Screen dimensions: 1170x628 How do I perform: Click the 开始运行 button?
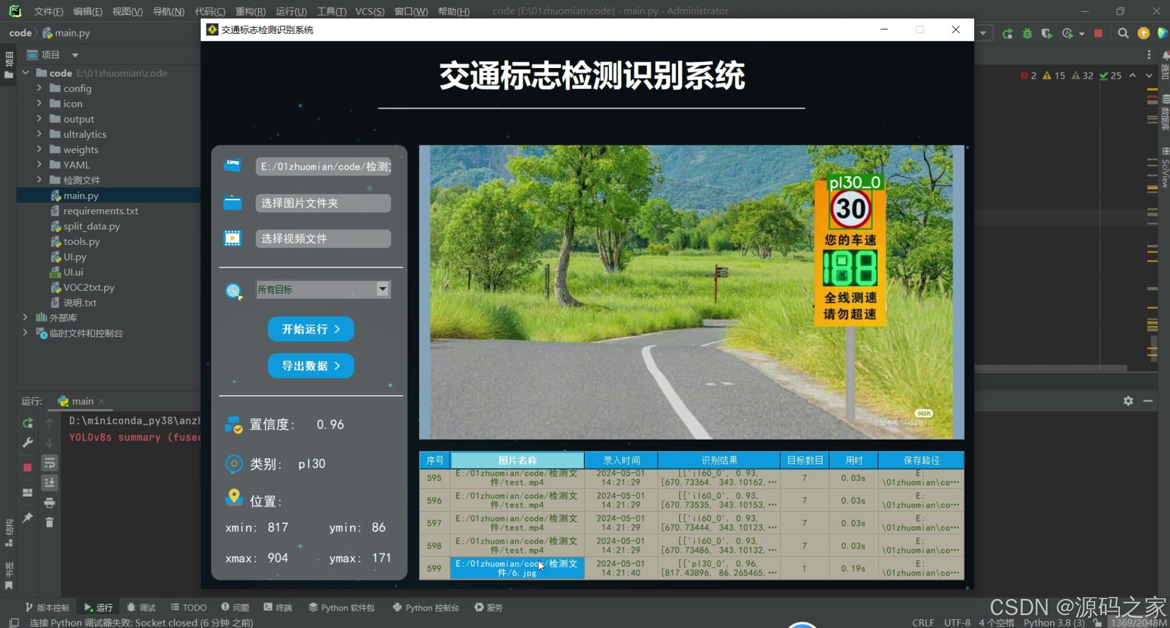pos(311,329)
